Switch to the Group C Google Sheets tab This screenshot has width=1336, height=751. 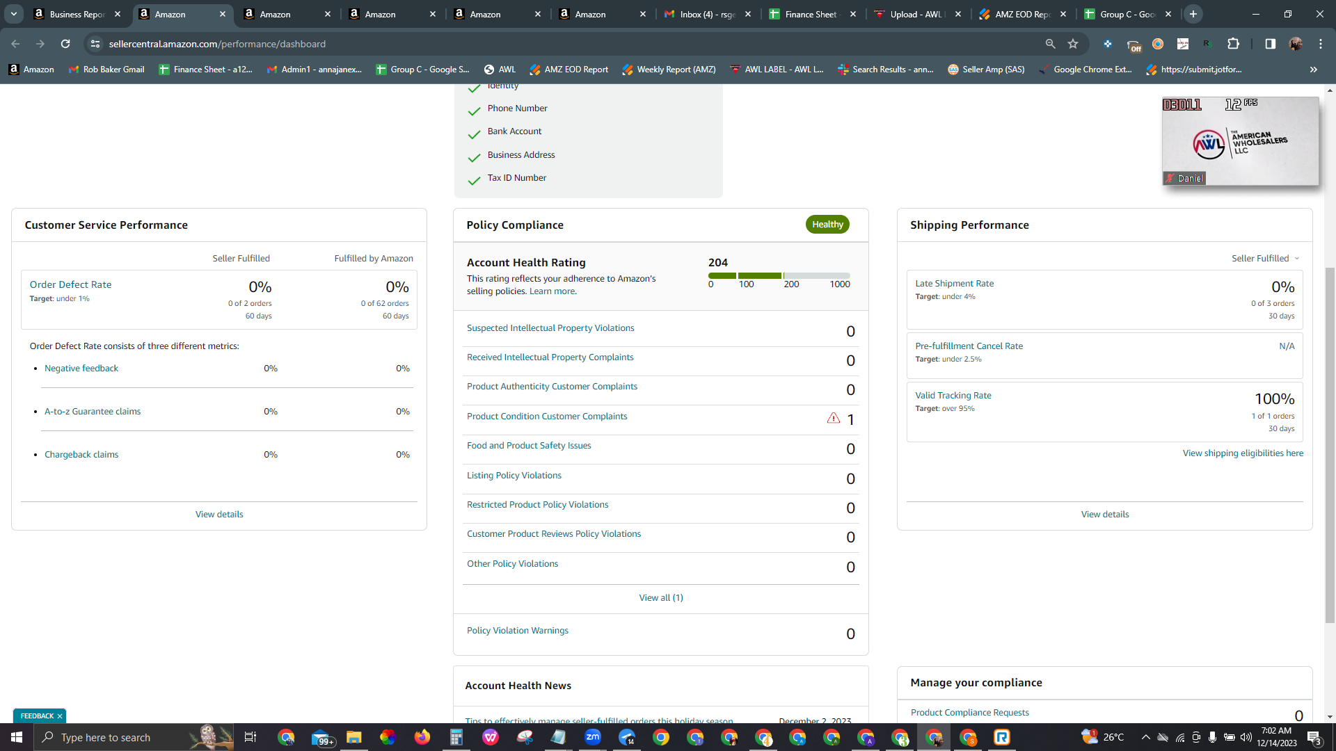coord(1128,14)
